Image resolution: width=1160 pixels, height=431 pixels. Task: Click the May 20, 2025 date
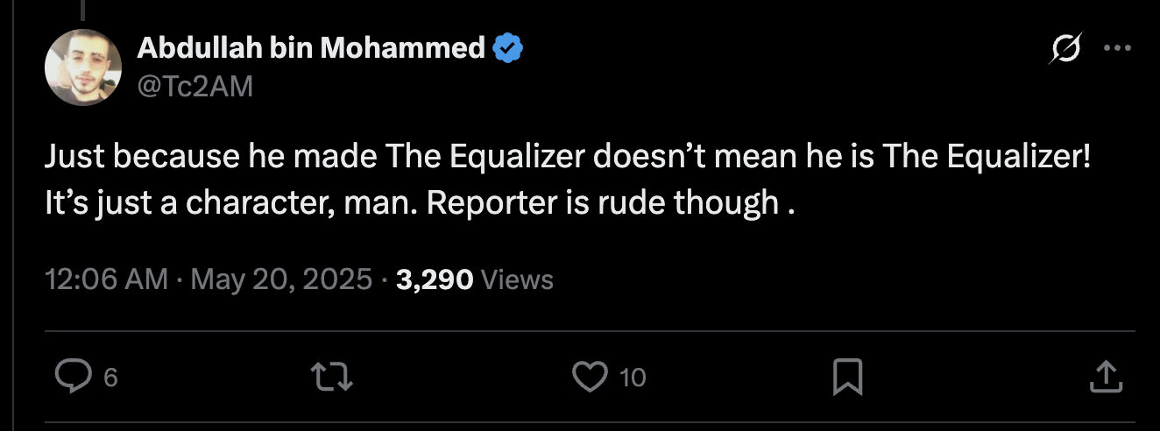point(281,279)
